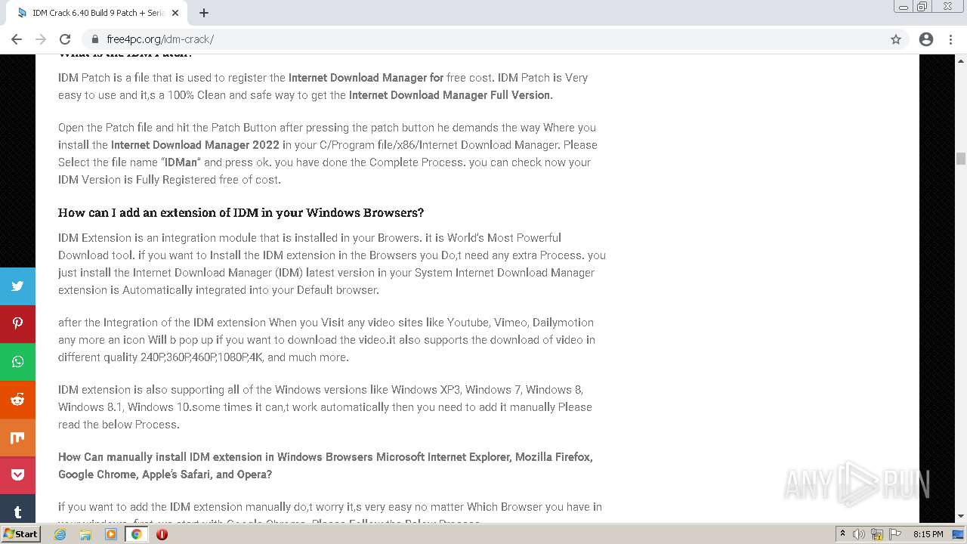Share page on Pinterest
The height and width of the screenshot is (544, 967).
[17, 324]
